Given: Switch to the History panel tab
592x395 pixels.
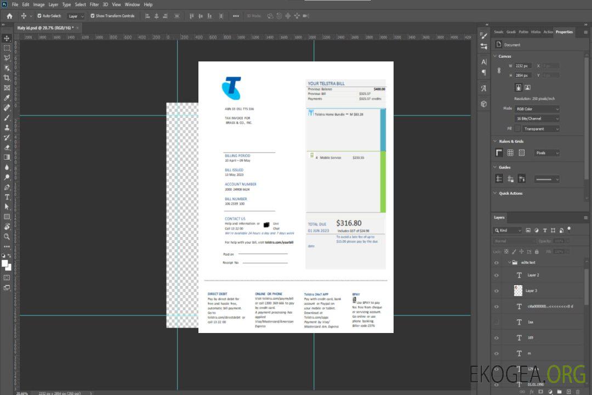Looking at the screenshot, I should (x=536, y=32).
